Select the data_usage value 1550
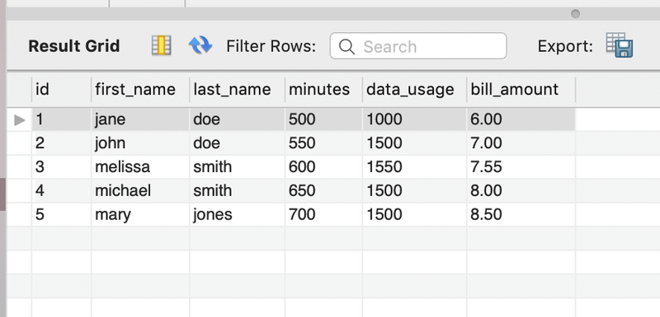Screen dimensions: 660x317 [x=415, y=167]
